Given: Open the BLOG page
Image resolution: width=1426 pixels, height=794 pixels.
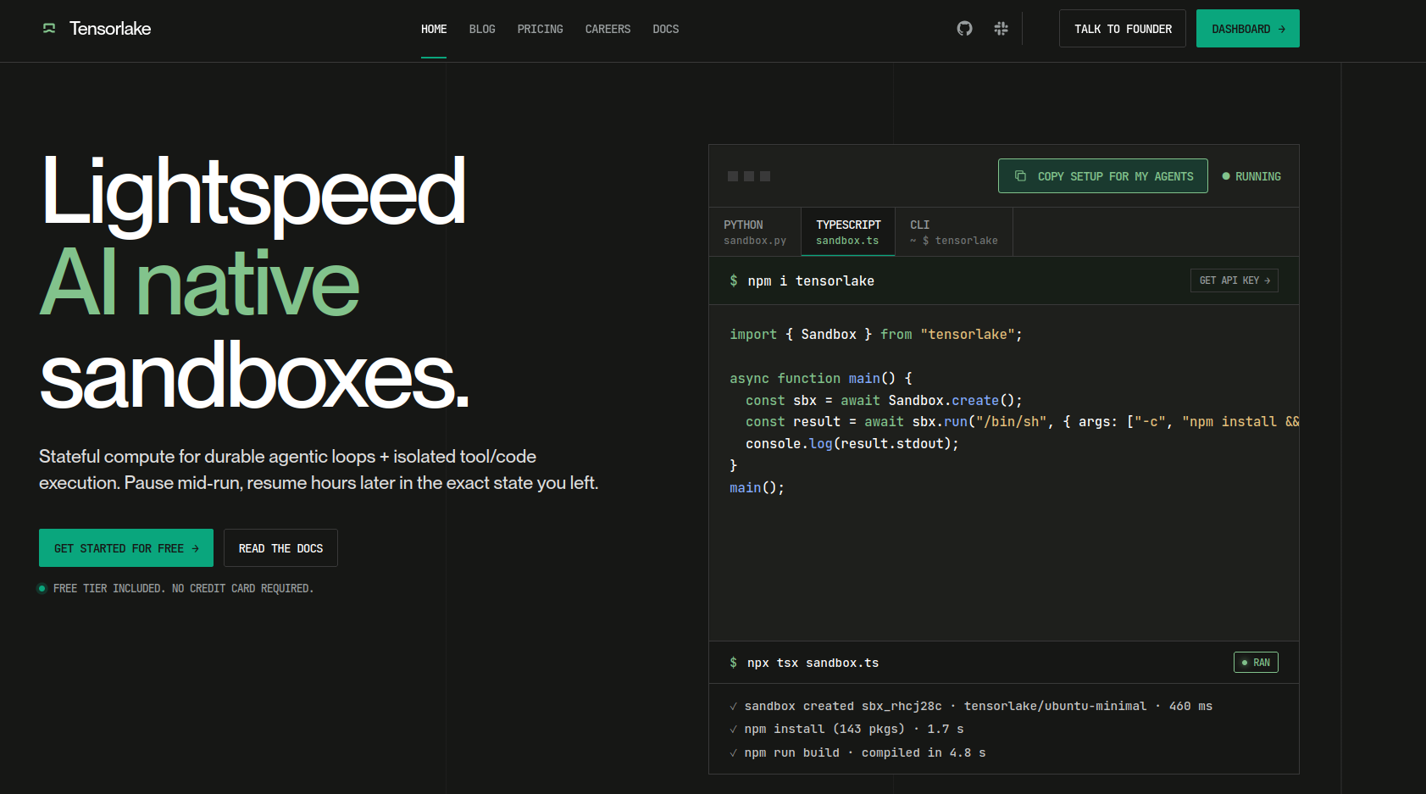Looking at the screenshot, I should [x=482, y=29].
